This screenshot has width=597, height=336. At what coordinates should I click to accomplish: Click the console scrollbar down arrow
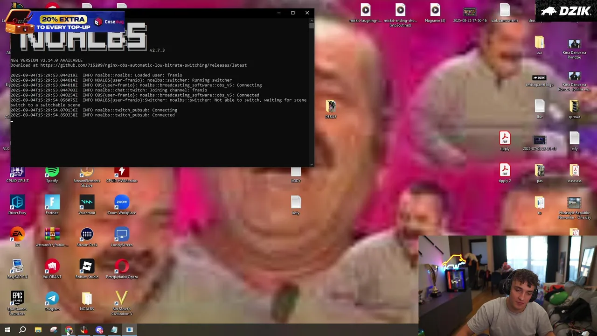tap(311, 164)
